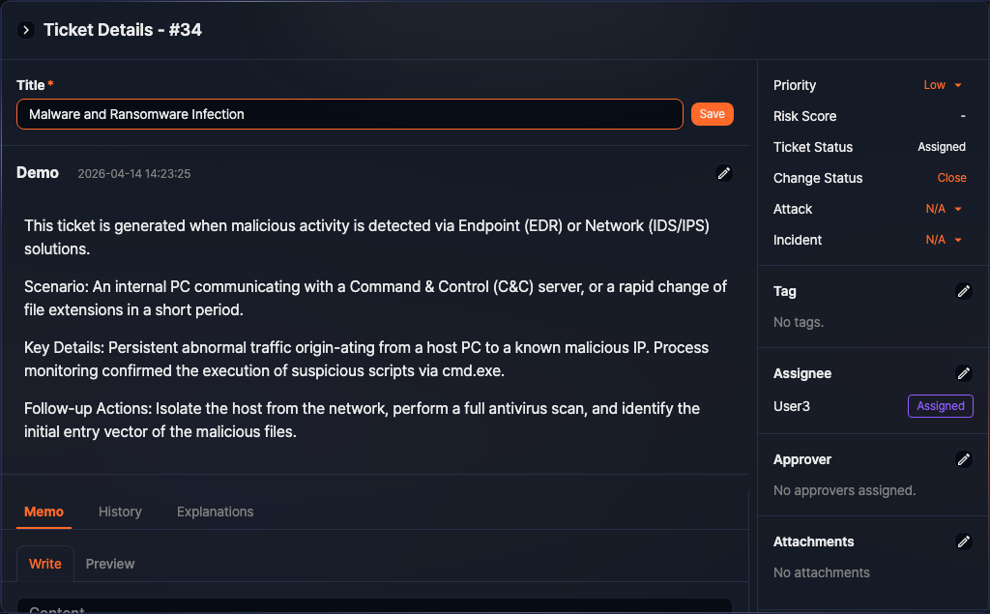The width and height of the screenshot is (990, 614).
Task: Open the Priority Low dropdown
Action: point(943,85)
